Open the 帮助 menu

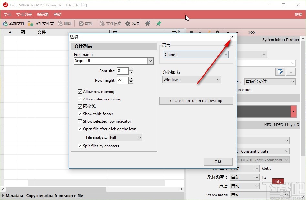tap(58, 14)
